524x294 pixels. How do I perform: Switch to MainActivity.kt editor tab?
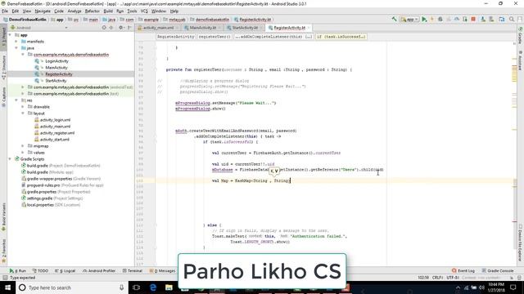[202, 28]
